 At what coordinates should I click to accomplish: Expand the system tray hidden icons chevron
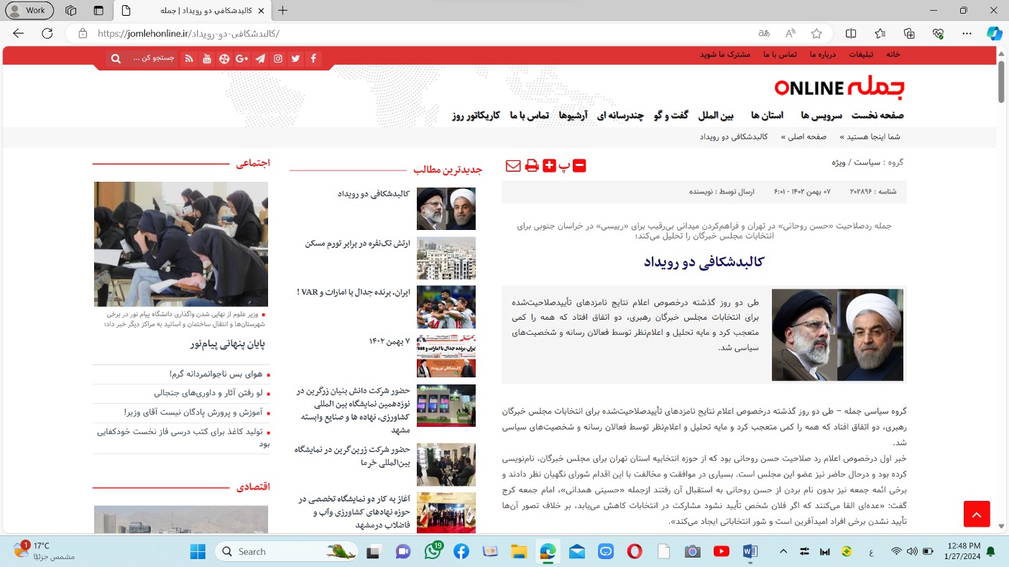pos(784,551)
